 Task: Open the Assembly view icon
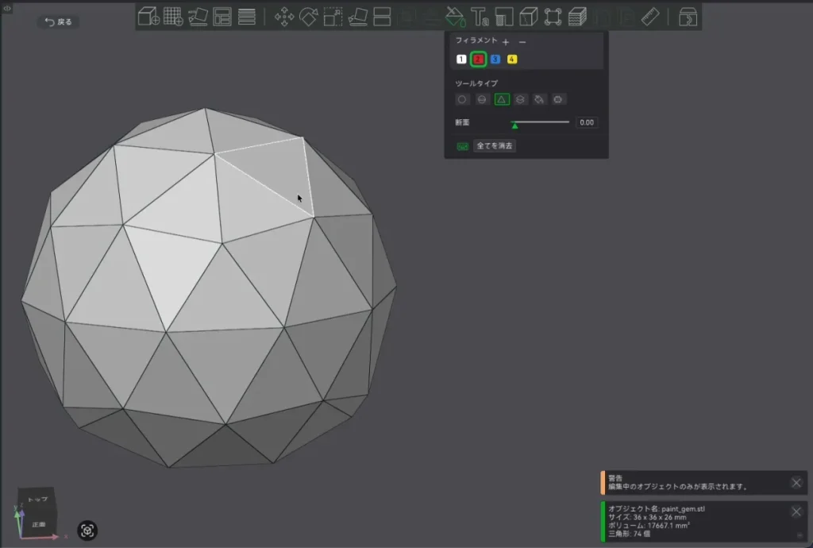(688, 17)
